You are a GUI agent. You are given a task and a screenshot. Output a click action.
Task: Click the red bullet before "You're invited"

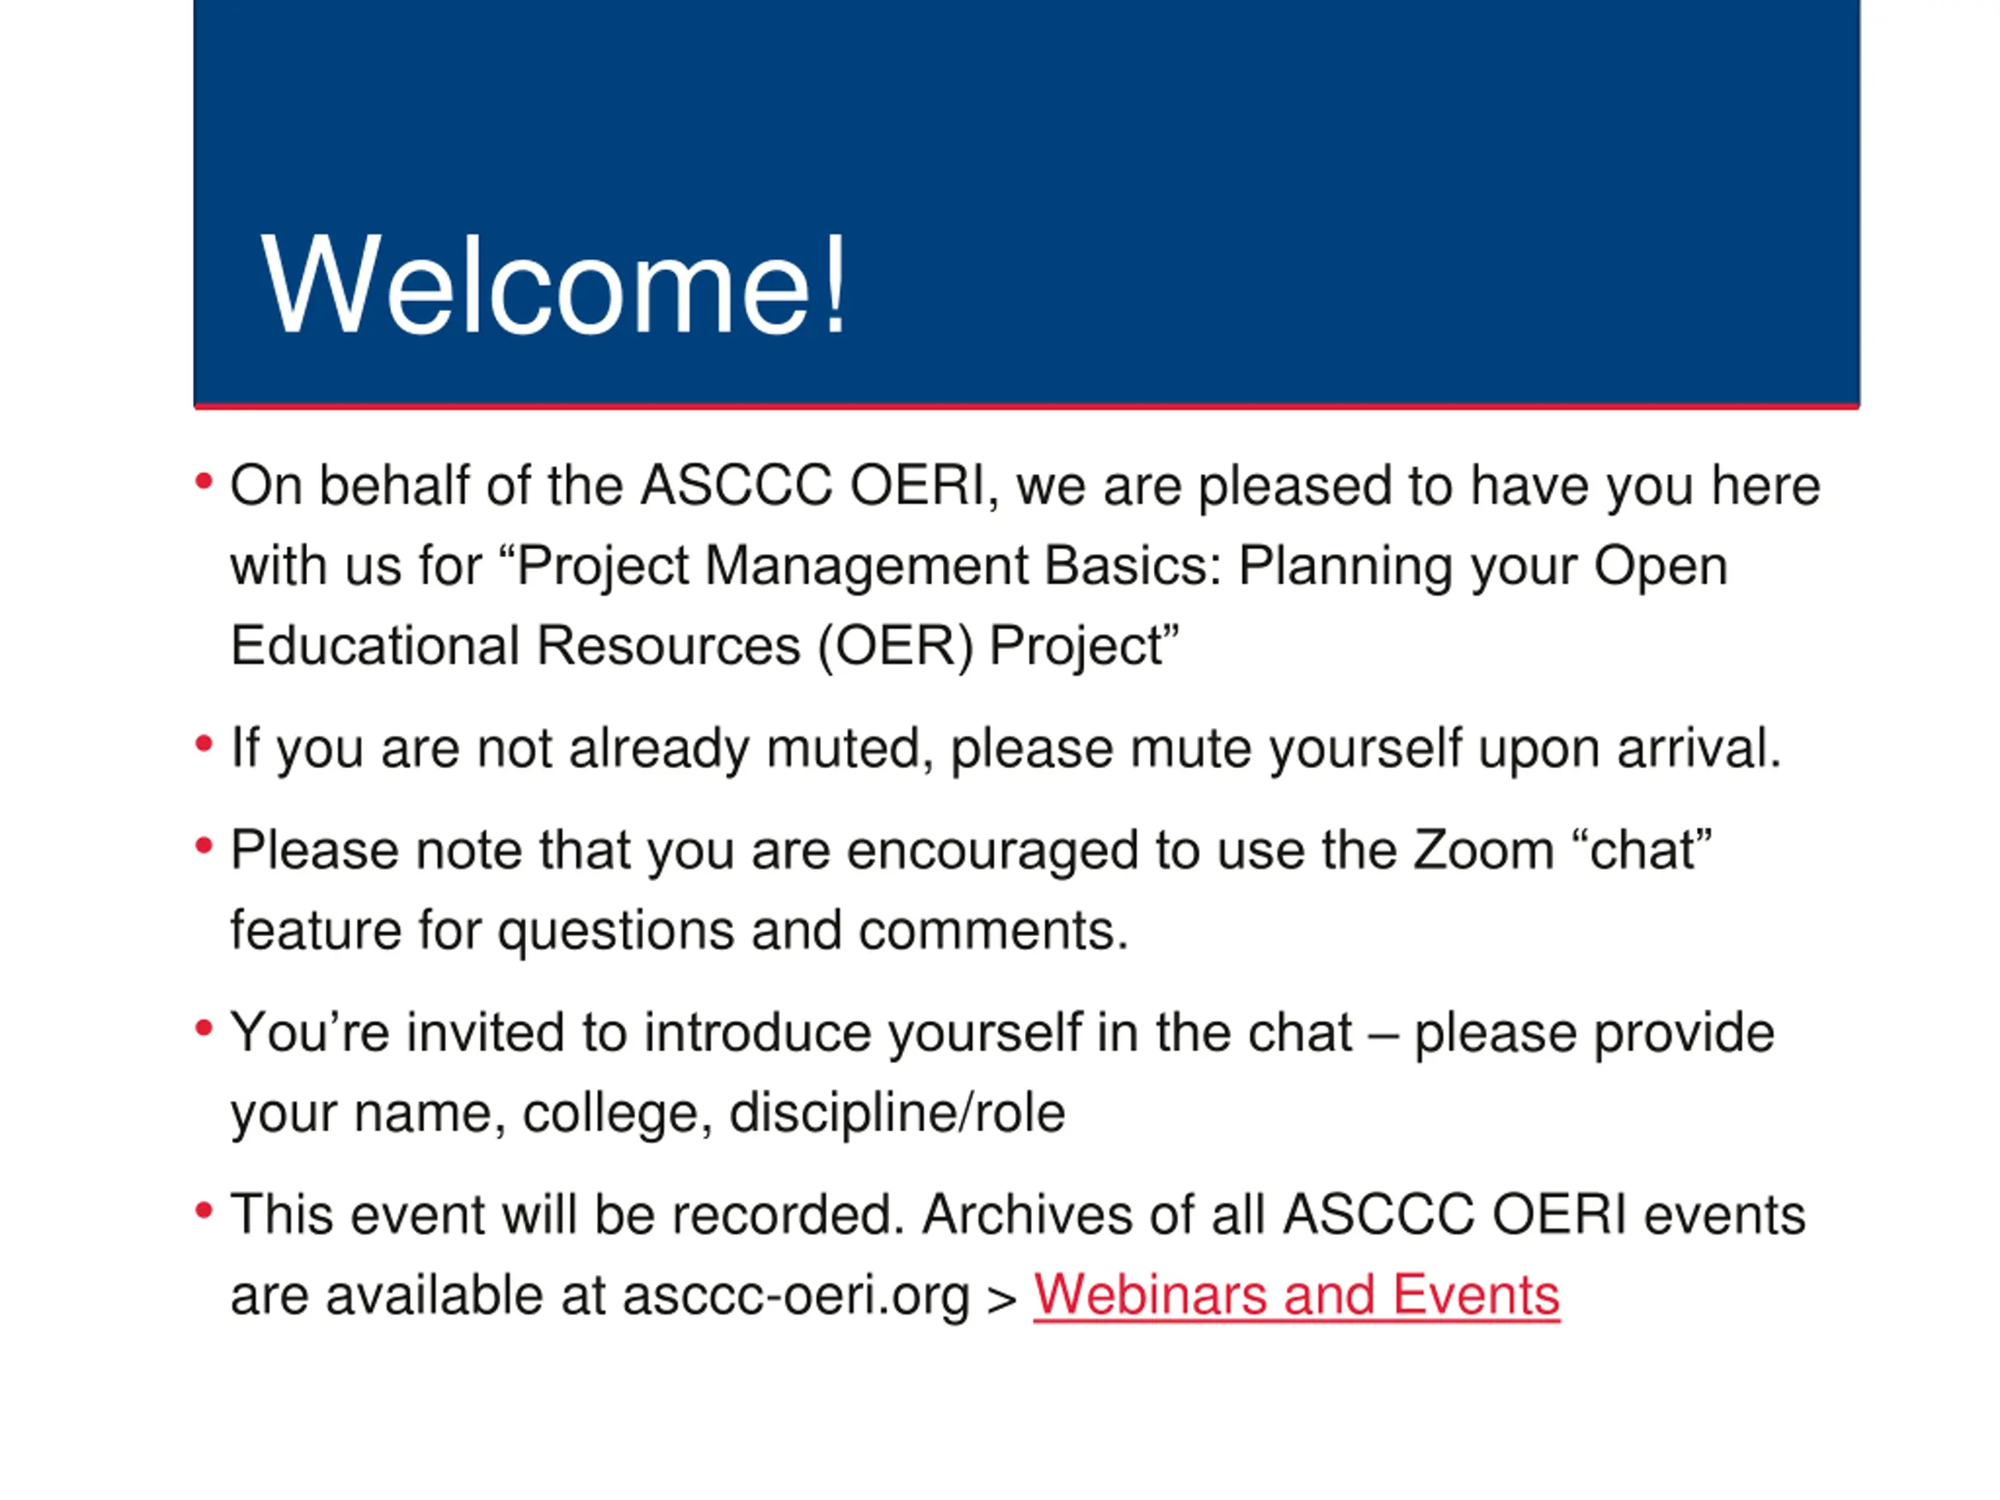[x=205, y=1028]
